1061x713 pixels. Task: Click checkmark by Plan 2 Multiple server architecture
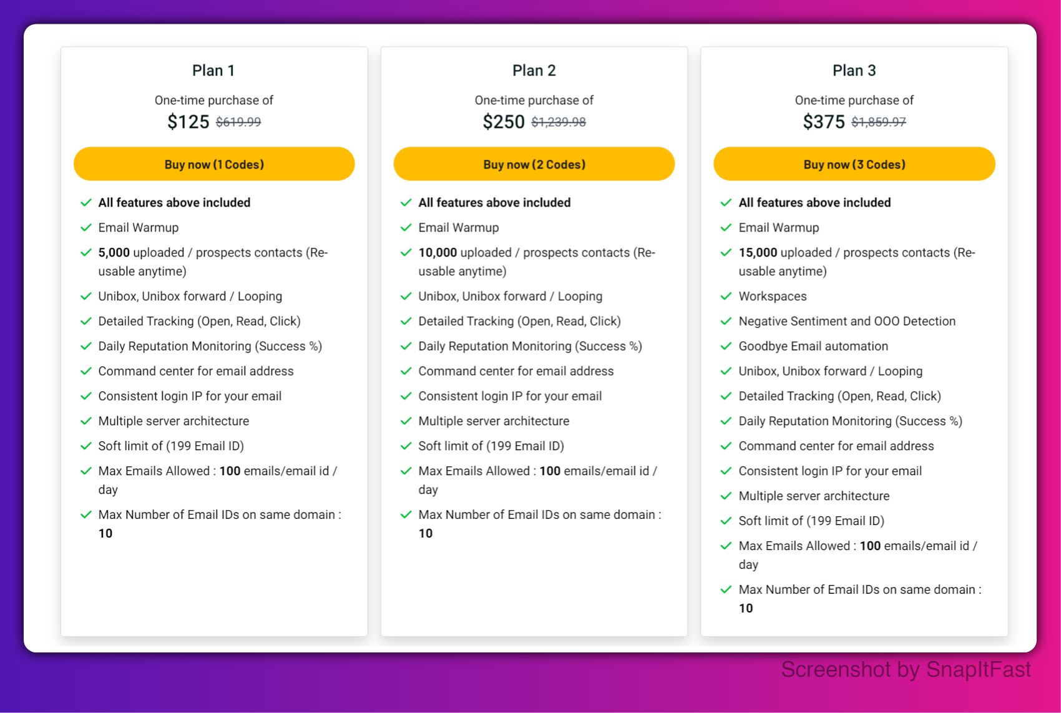[406, 421]
